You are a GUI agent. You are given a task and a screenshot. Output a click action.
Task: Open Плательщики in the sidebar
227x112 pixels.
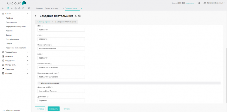[11, 22]
